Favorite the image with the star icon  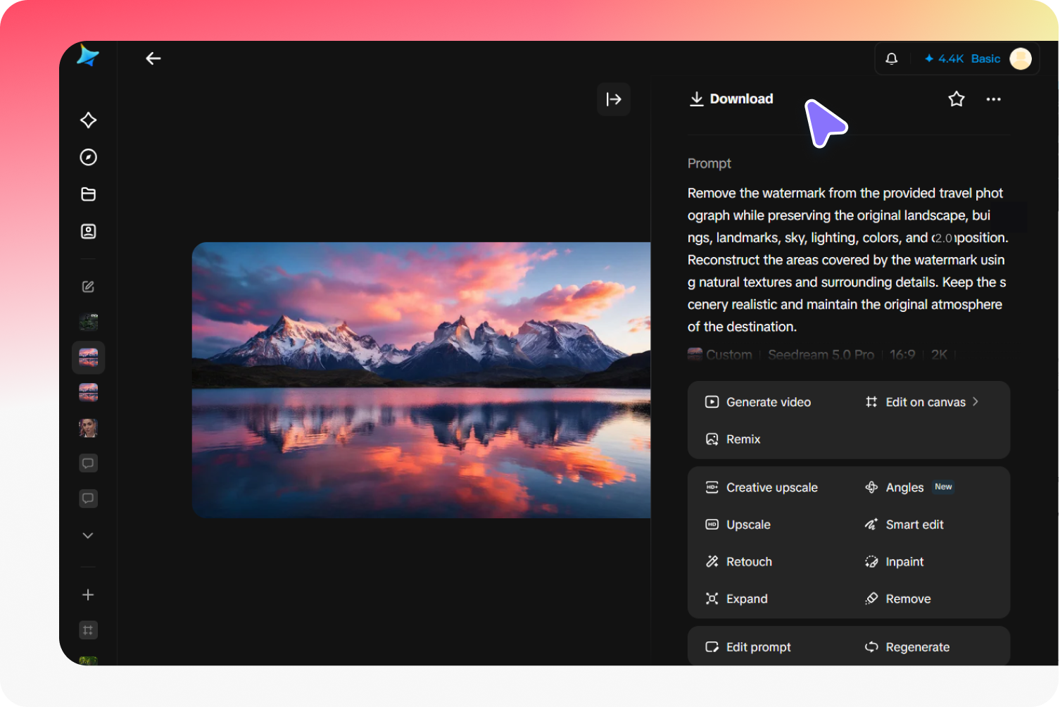coord(957,99)
